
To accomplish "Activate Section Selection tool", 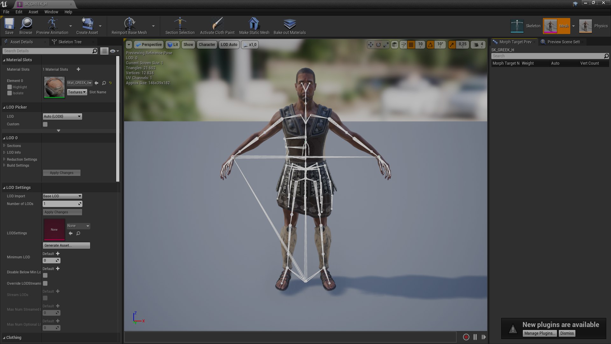I will [180, 24].
